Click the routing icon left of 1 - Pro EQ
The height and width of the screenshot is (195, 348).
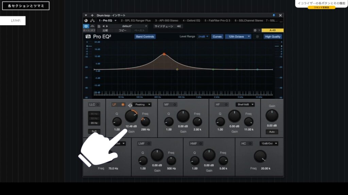point(92,21)
